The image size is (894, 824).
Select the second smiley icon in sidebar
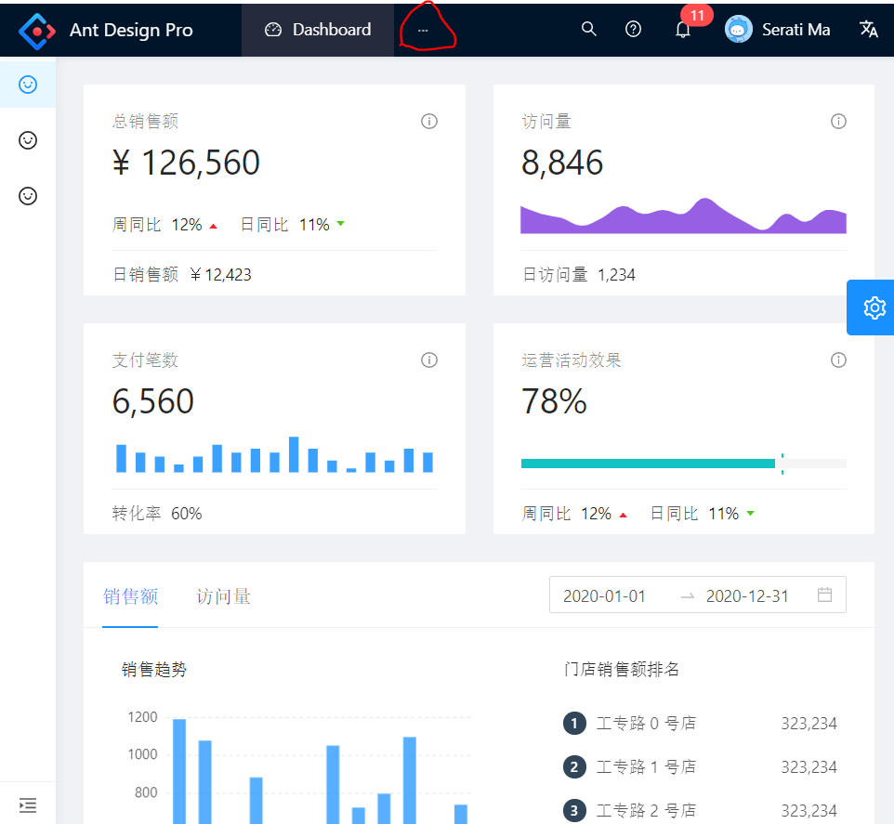(x=28, y=140)
